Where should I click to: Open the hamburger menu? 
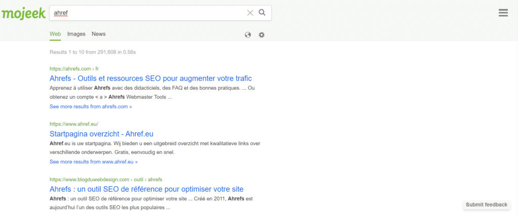(x=503, y=13)
